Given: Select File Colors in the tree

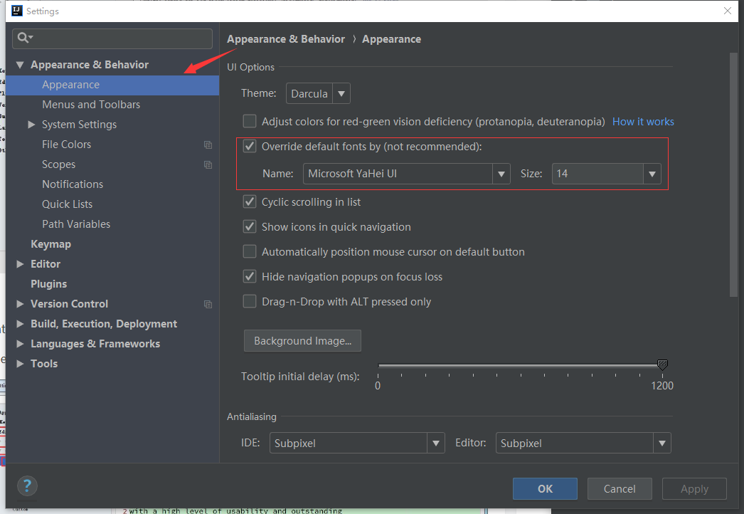Looking at the screenshot, I should [66, 145].
